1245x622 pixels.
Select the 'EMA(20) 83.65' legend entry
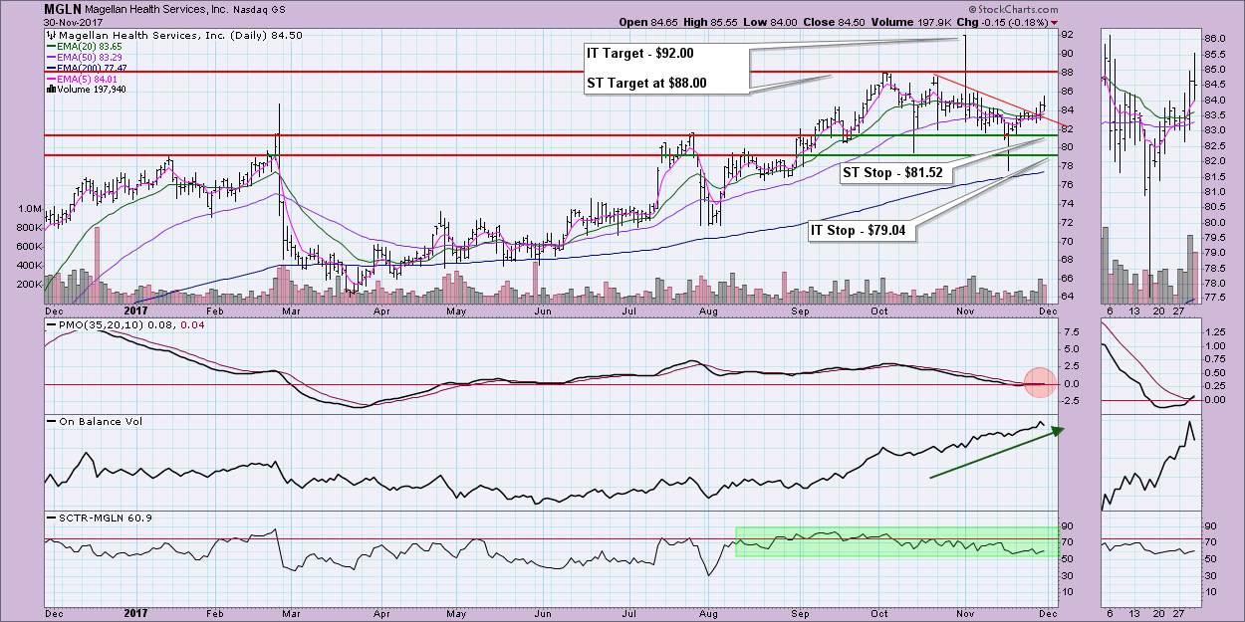pos(91,47)
